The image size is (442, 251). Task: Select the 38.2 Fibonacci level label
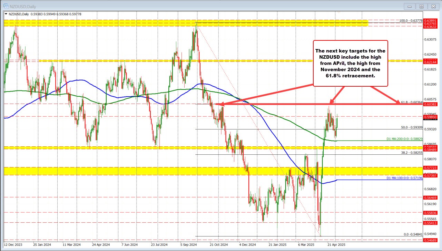(412, 152)
